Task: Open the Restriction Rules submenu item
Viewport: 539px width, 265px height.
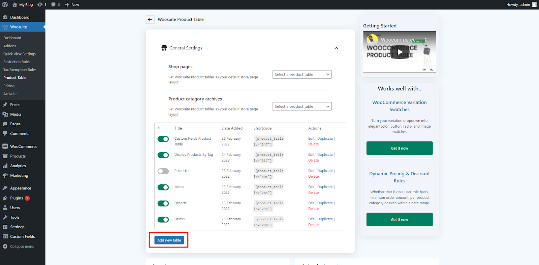Action: point(17,62)
